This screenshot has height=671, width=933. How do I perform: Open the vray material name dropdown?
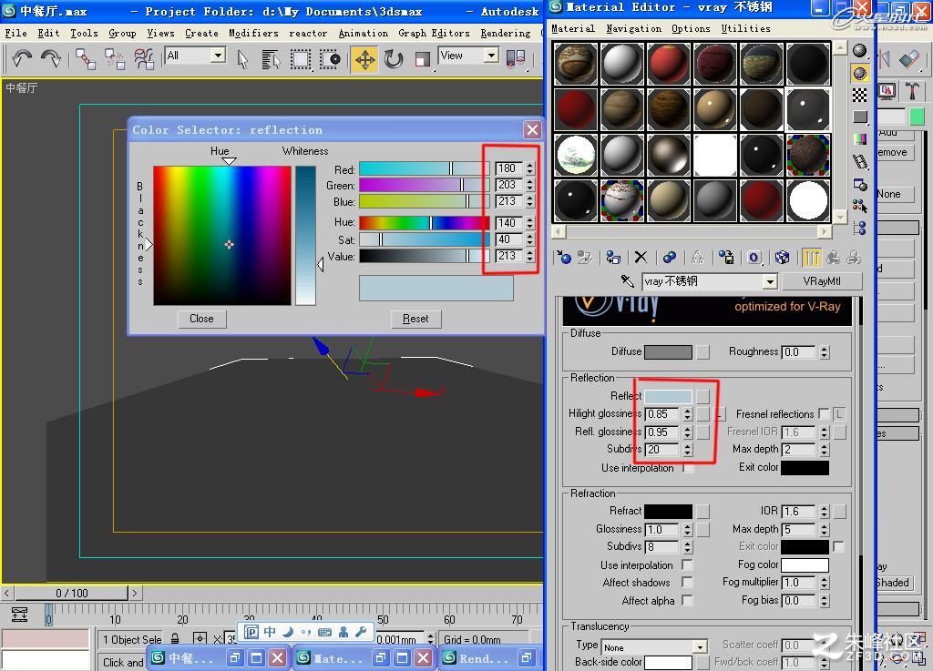coord(770,281)
